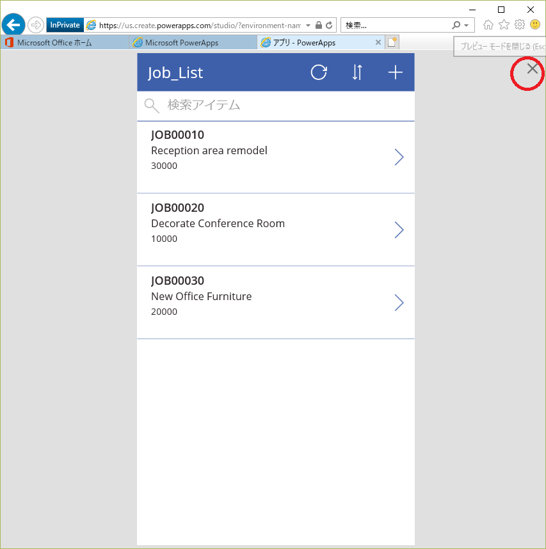Click the 検索アイテム search field

pyautogui.click(x=275, y=106)
